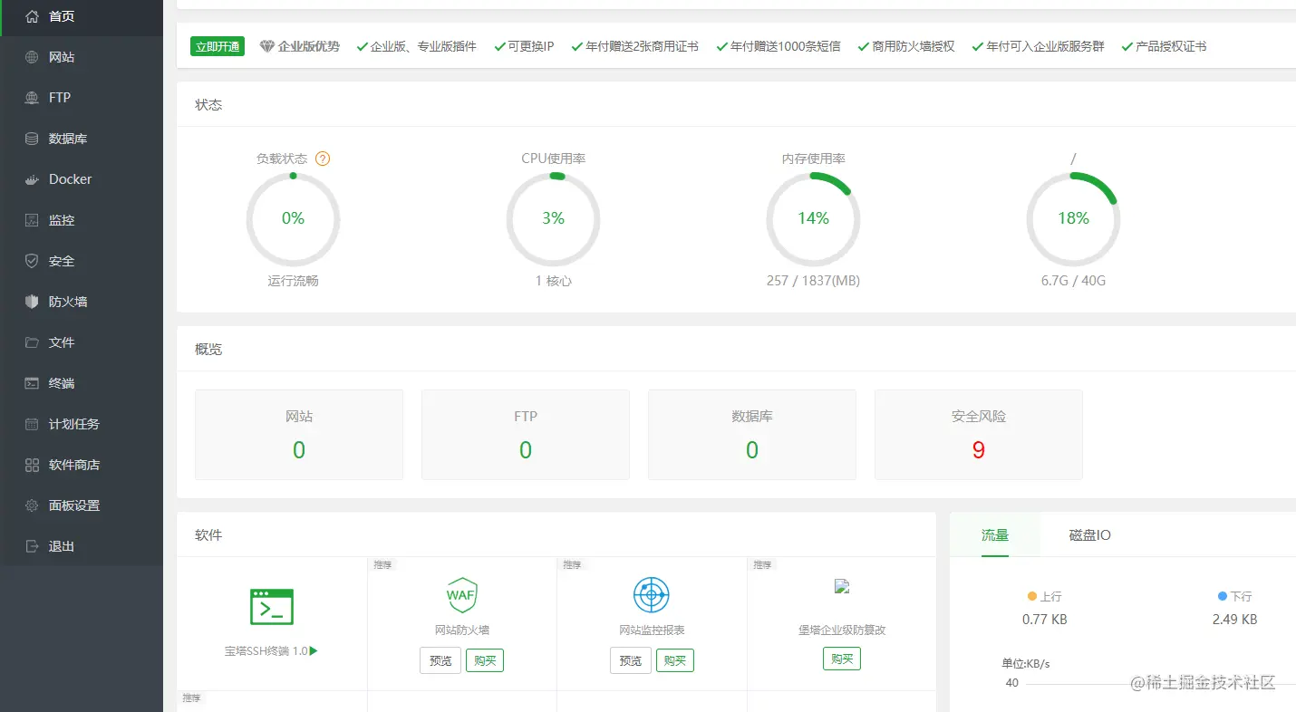Click the 软件 section heading
This screenshot has width=1296, height=712.
[208, 535]
